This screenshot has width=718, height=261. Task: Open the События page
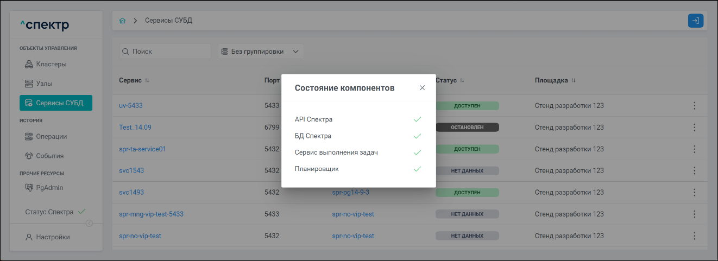click(x=49, y=156)
